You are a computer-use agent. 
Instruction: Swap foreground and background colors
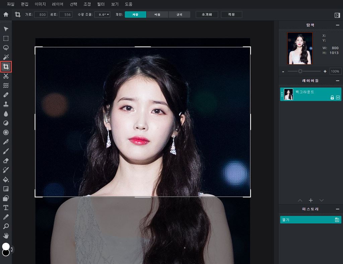click(12, 249)
